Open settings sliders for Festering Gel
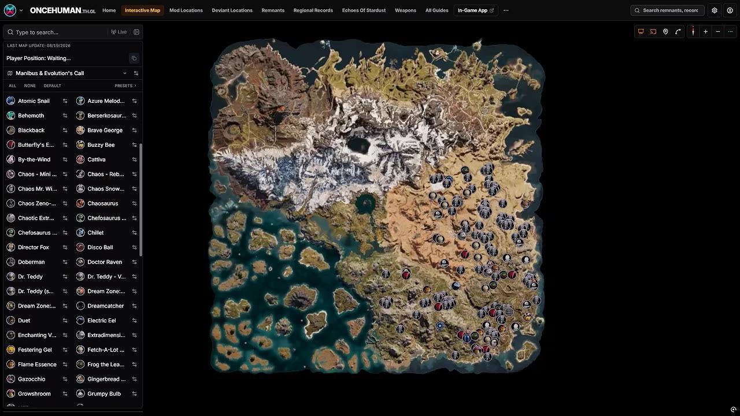The width and height of the screenshot is (740, 416). click(65, 350)
